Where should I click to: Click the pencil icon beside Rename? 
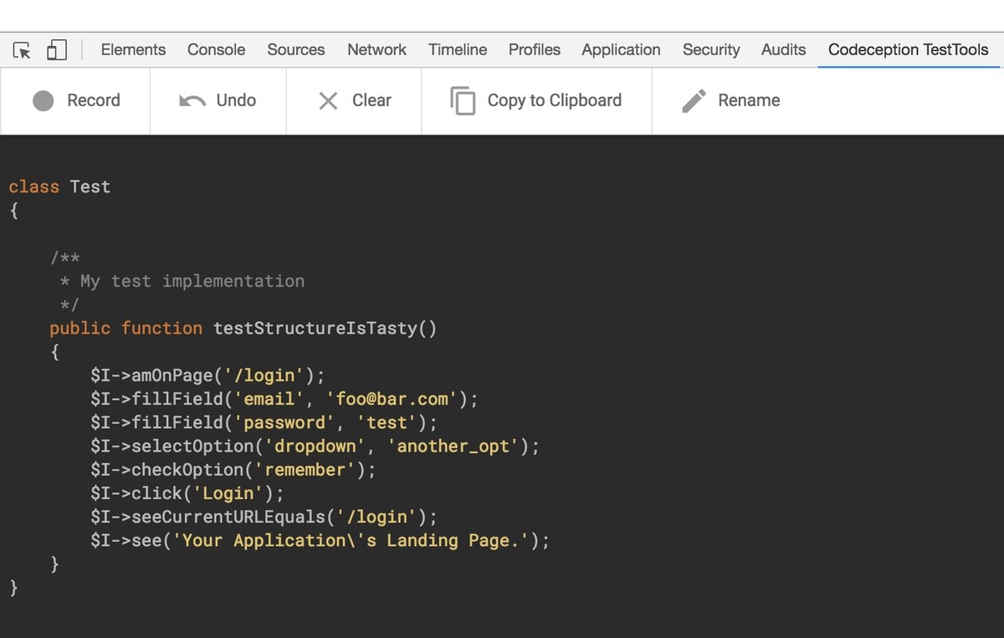pos(693,100)
